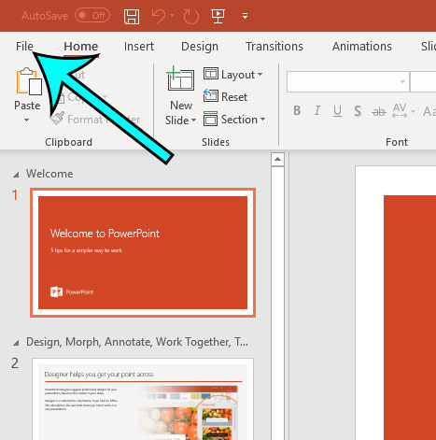
Task: Toggle Text Shadow formatting
Action: pyautogui.click(x=358, y=110)
